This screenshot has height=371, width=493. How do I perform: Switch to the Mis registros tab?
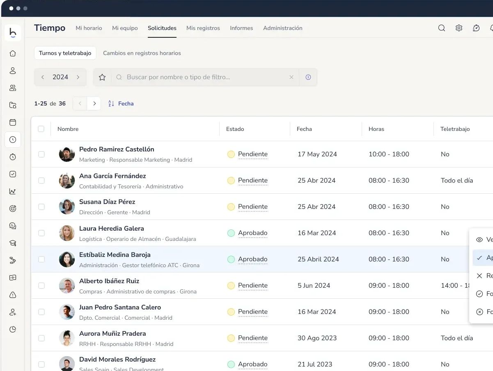pos(203,28)
